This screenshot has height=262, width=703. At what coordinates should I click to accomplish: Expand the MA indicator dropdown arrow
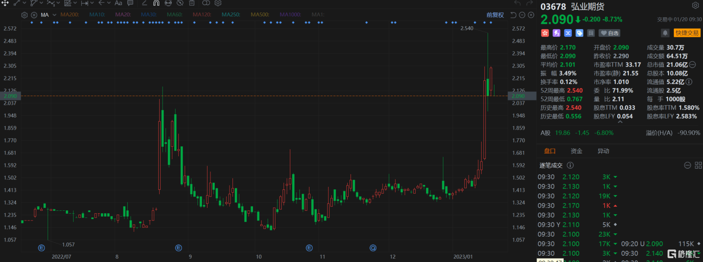pos(54,15)
